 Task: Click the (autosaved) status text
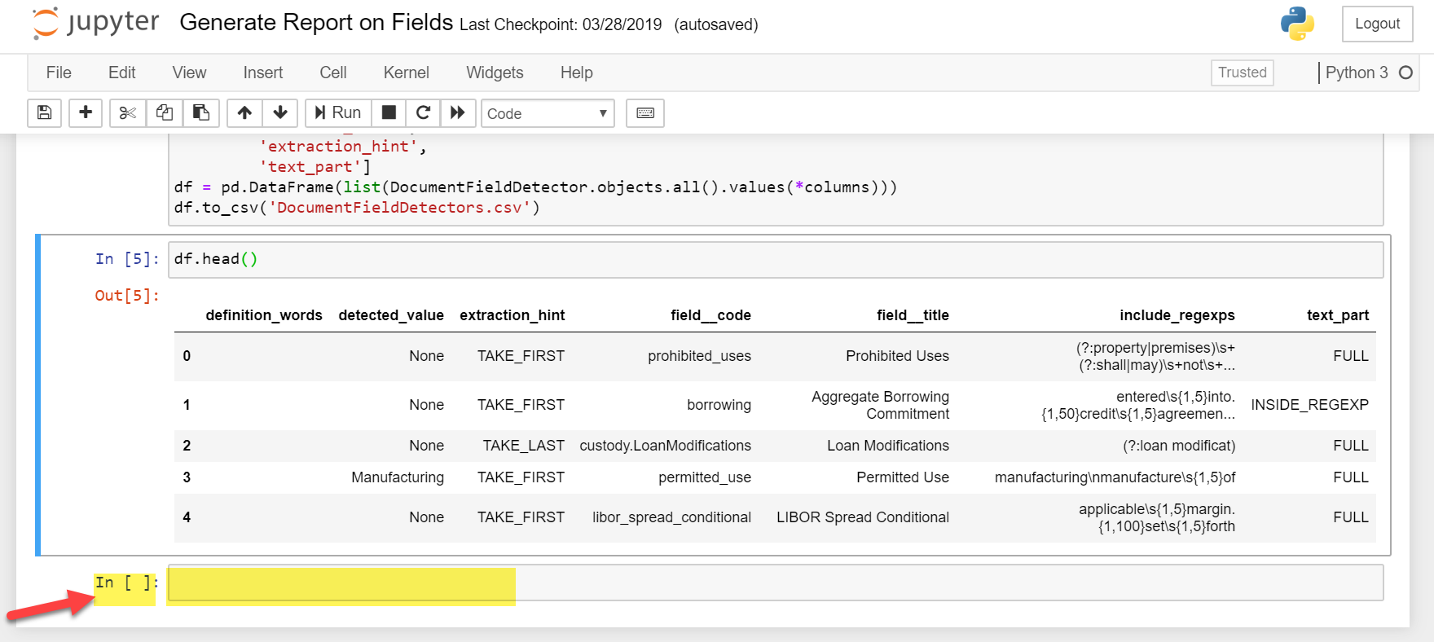(716, 24)
